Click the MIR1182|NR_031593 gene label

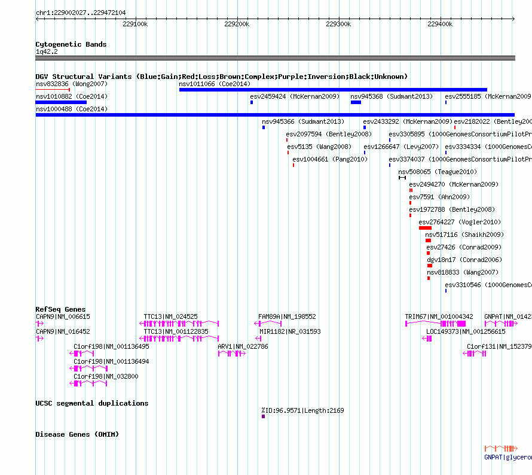[x=290, y=331]
